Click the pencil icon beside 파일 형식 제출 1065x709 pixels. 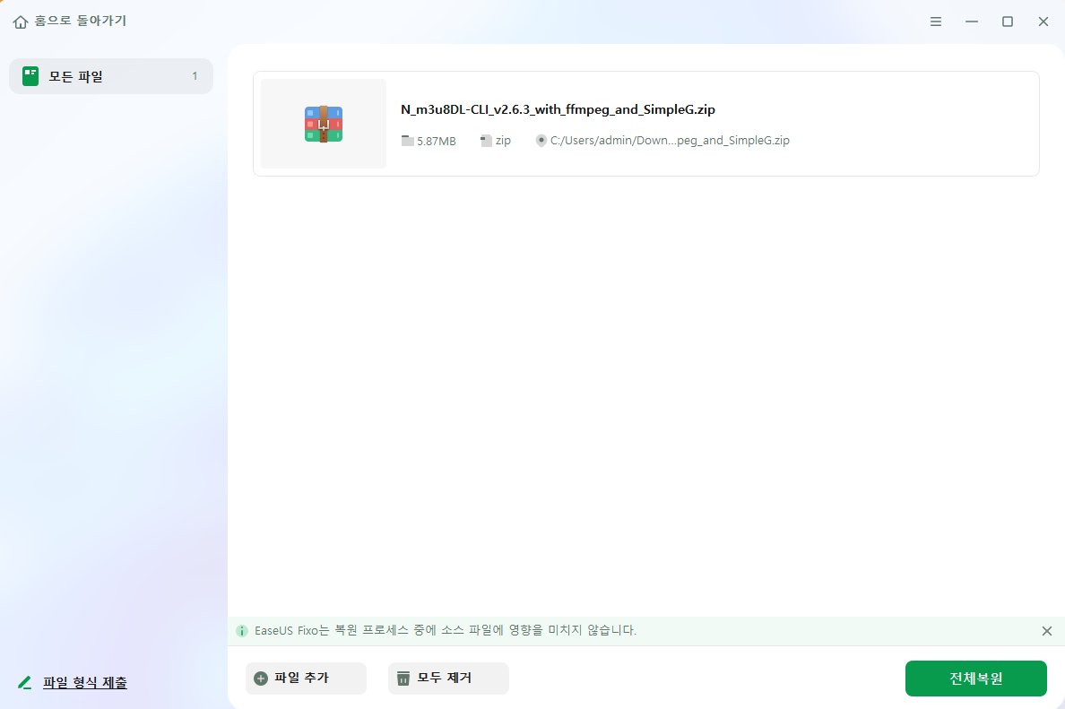(x=24, y=682)
